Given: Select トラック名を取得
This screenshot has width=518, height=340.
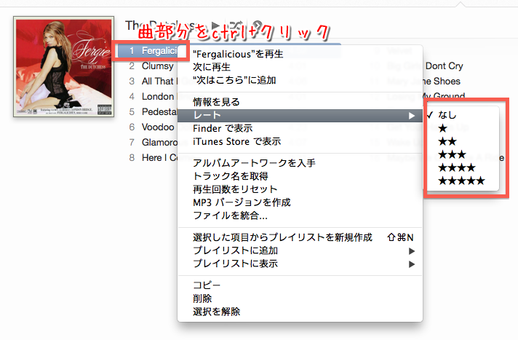Looking at the screenshot, I should [300, 176].
